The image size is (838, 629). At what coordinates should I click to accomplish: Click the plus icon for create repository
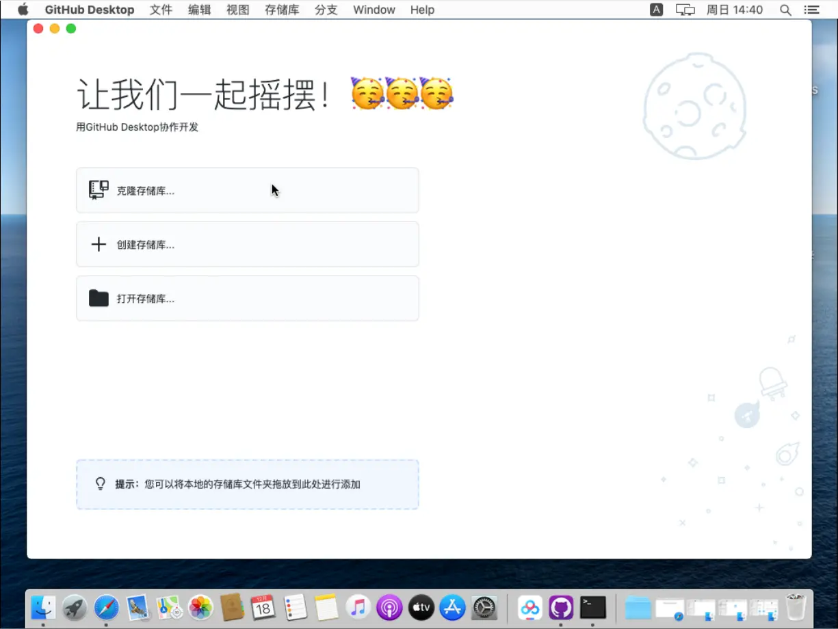(x=99, y=244)
